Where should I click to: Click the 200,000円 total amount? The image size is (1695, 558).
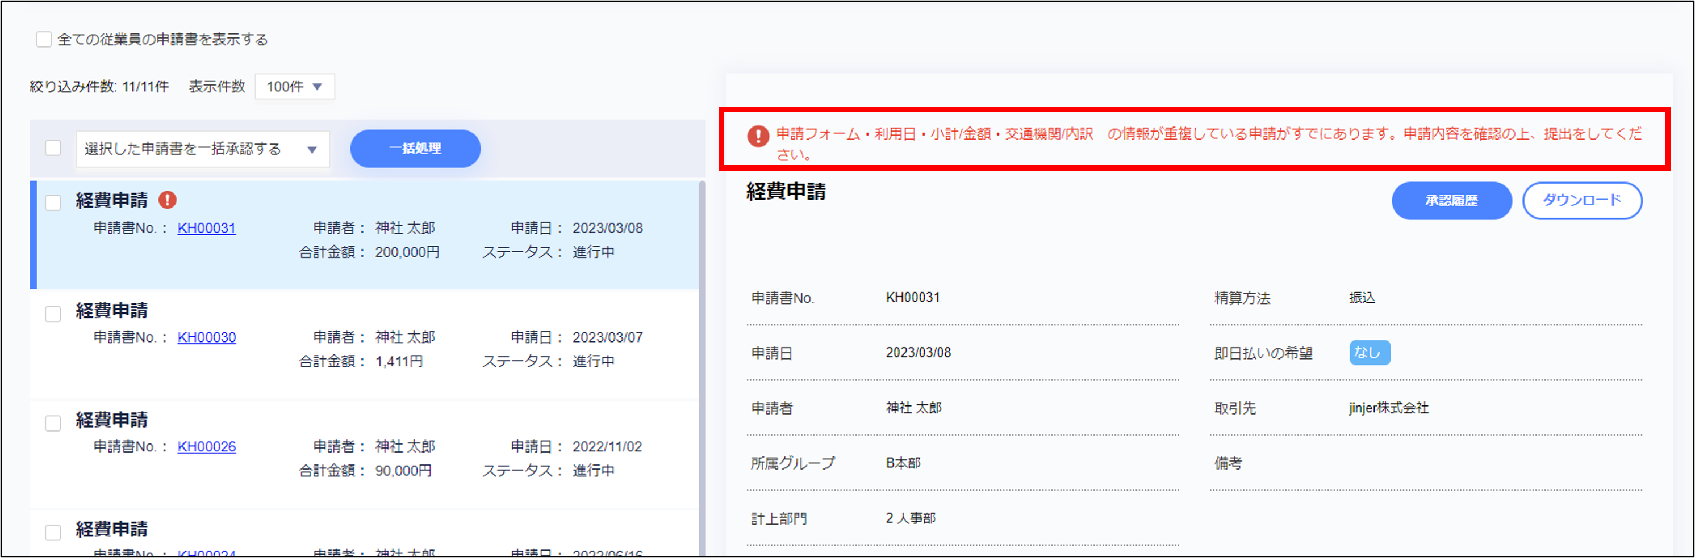coord(407,252)
